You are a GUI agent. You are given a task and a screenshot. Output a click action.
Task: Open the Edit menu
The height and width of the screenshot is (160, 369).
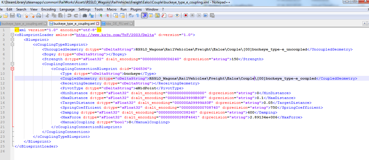(9, 9)
